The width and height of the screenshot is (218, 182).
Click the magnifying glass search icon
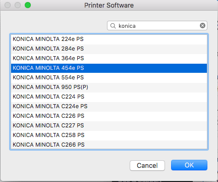tap(113, 26)
